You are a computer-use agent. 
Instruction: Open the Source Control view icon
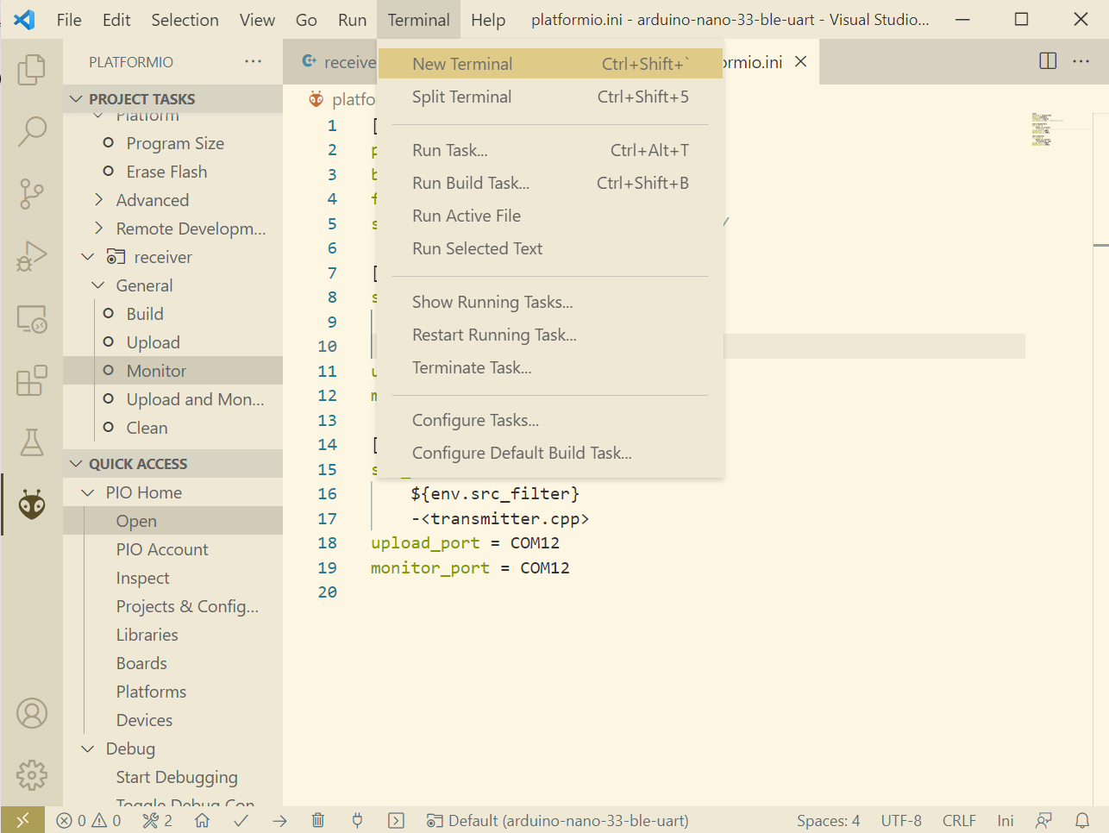(32, 193)
